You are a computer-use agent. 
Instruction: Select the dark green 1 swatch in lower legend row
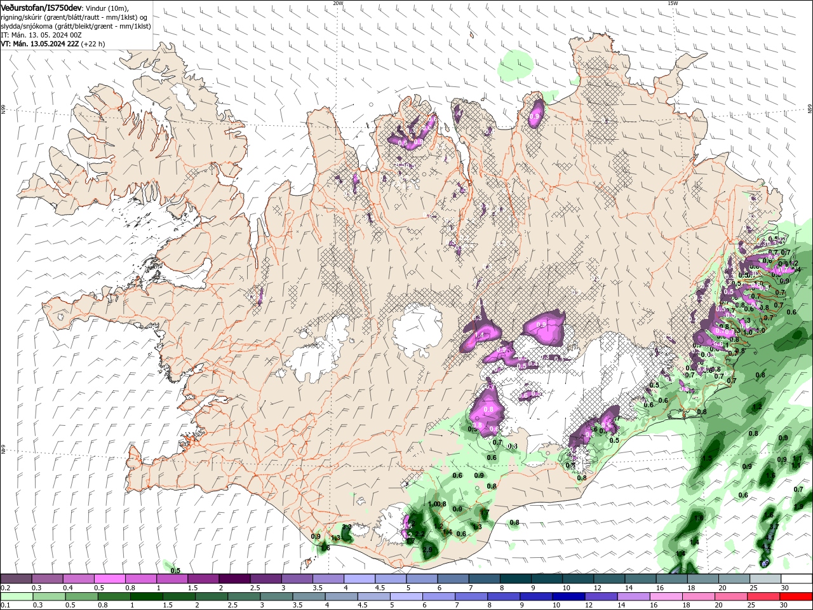(x=146, y=597)
